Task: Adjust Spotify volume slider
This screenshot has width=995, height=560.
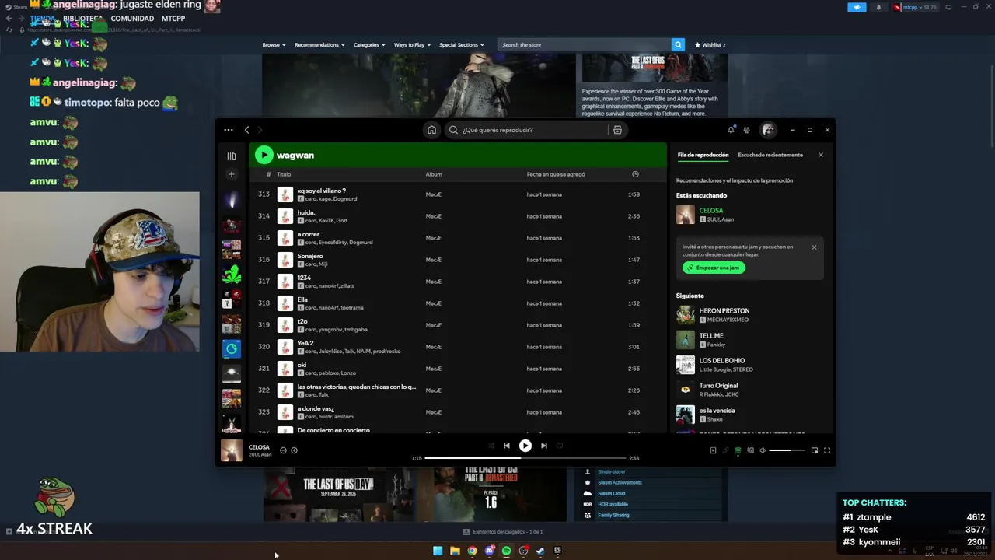Action: [787, 450]
